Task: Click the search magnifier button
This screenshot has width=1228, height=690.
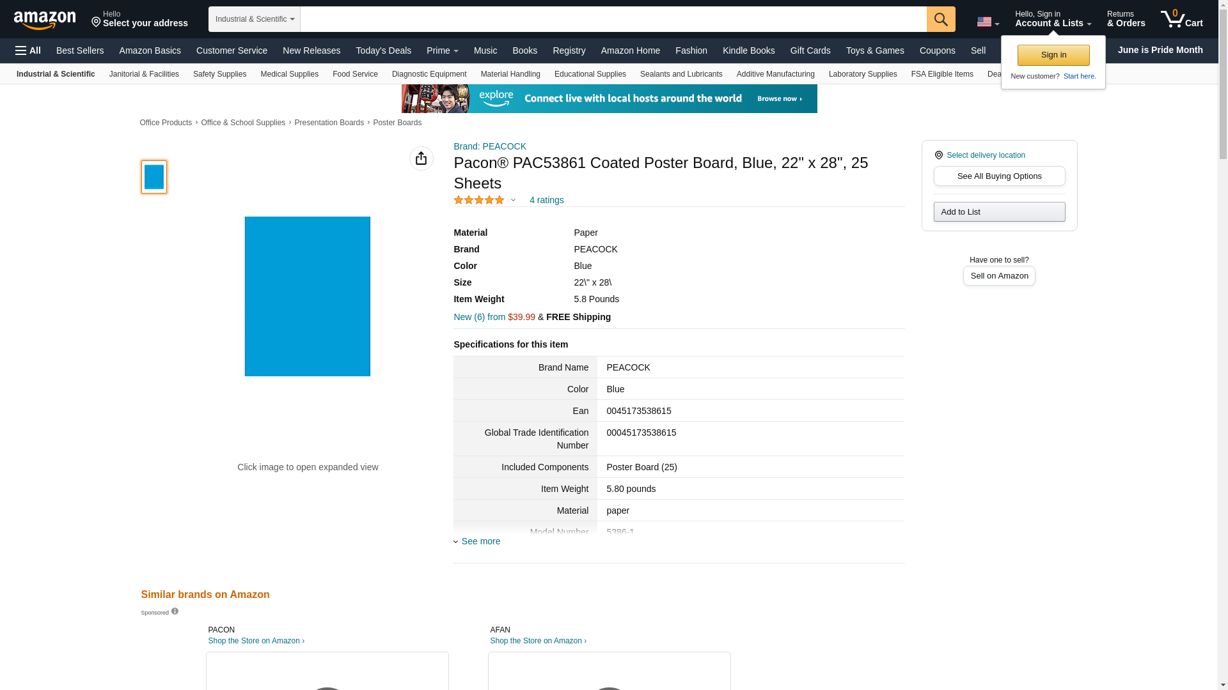Action: tap(941, 19)
